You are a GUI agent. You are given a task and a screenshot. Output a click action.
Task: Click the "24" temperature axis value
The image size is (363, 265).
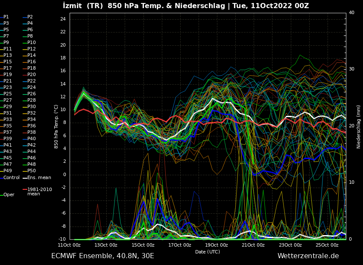pyautogui.click(x=63, y=19)
